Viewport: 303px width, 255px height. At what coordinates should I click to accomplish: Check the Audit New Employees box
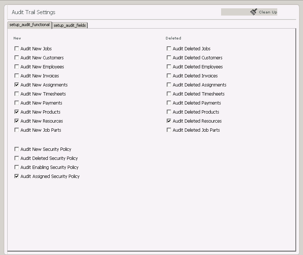[17, 67]
